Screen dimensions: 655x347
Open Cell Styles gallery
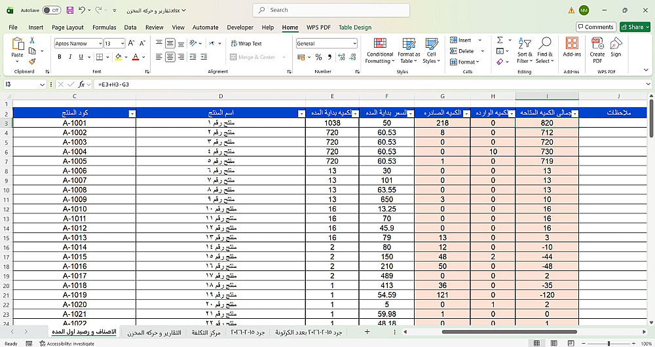pyautogui.click(x=432, y=51)
